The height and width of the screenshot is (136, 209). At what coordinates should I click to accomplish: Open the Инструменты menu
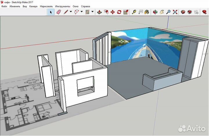pos(63,6)
